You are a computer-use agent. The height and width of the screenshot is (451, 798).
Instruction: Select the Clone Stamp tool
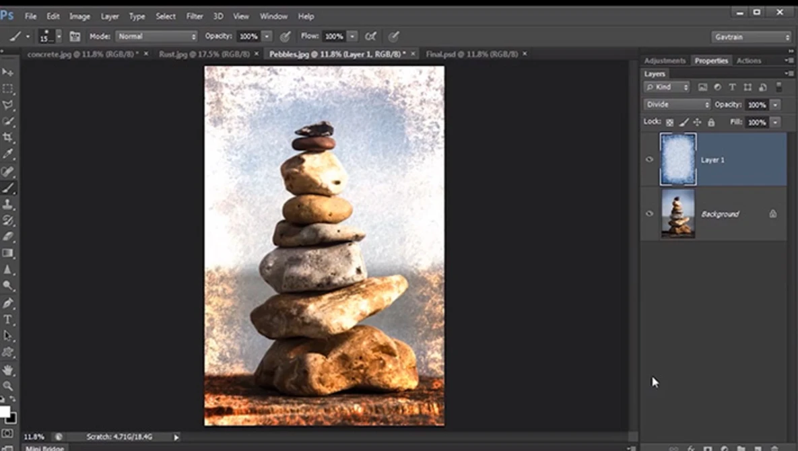[x=7, y=205]
